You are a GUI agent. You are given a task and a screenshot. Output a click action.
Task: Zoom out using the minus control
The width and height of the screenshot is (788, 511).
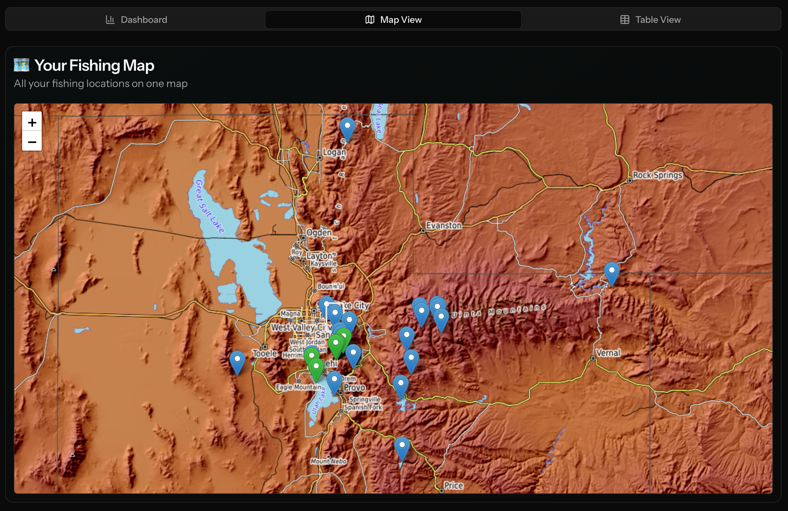(x=32, y=142)
